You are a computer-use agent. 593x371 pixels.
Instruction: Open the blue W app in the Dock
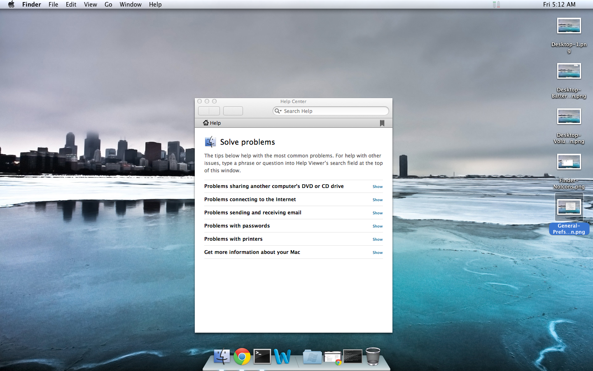(282, 357)
